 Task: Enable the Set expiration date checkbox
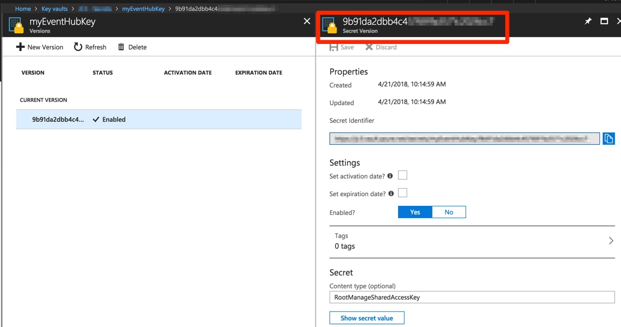(402, 193)
